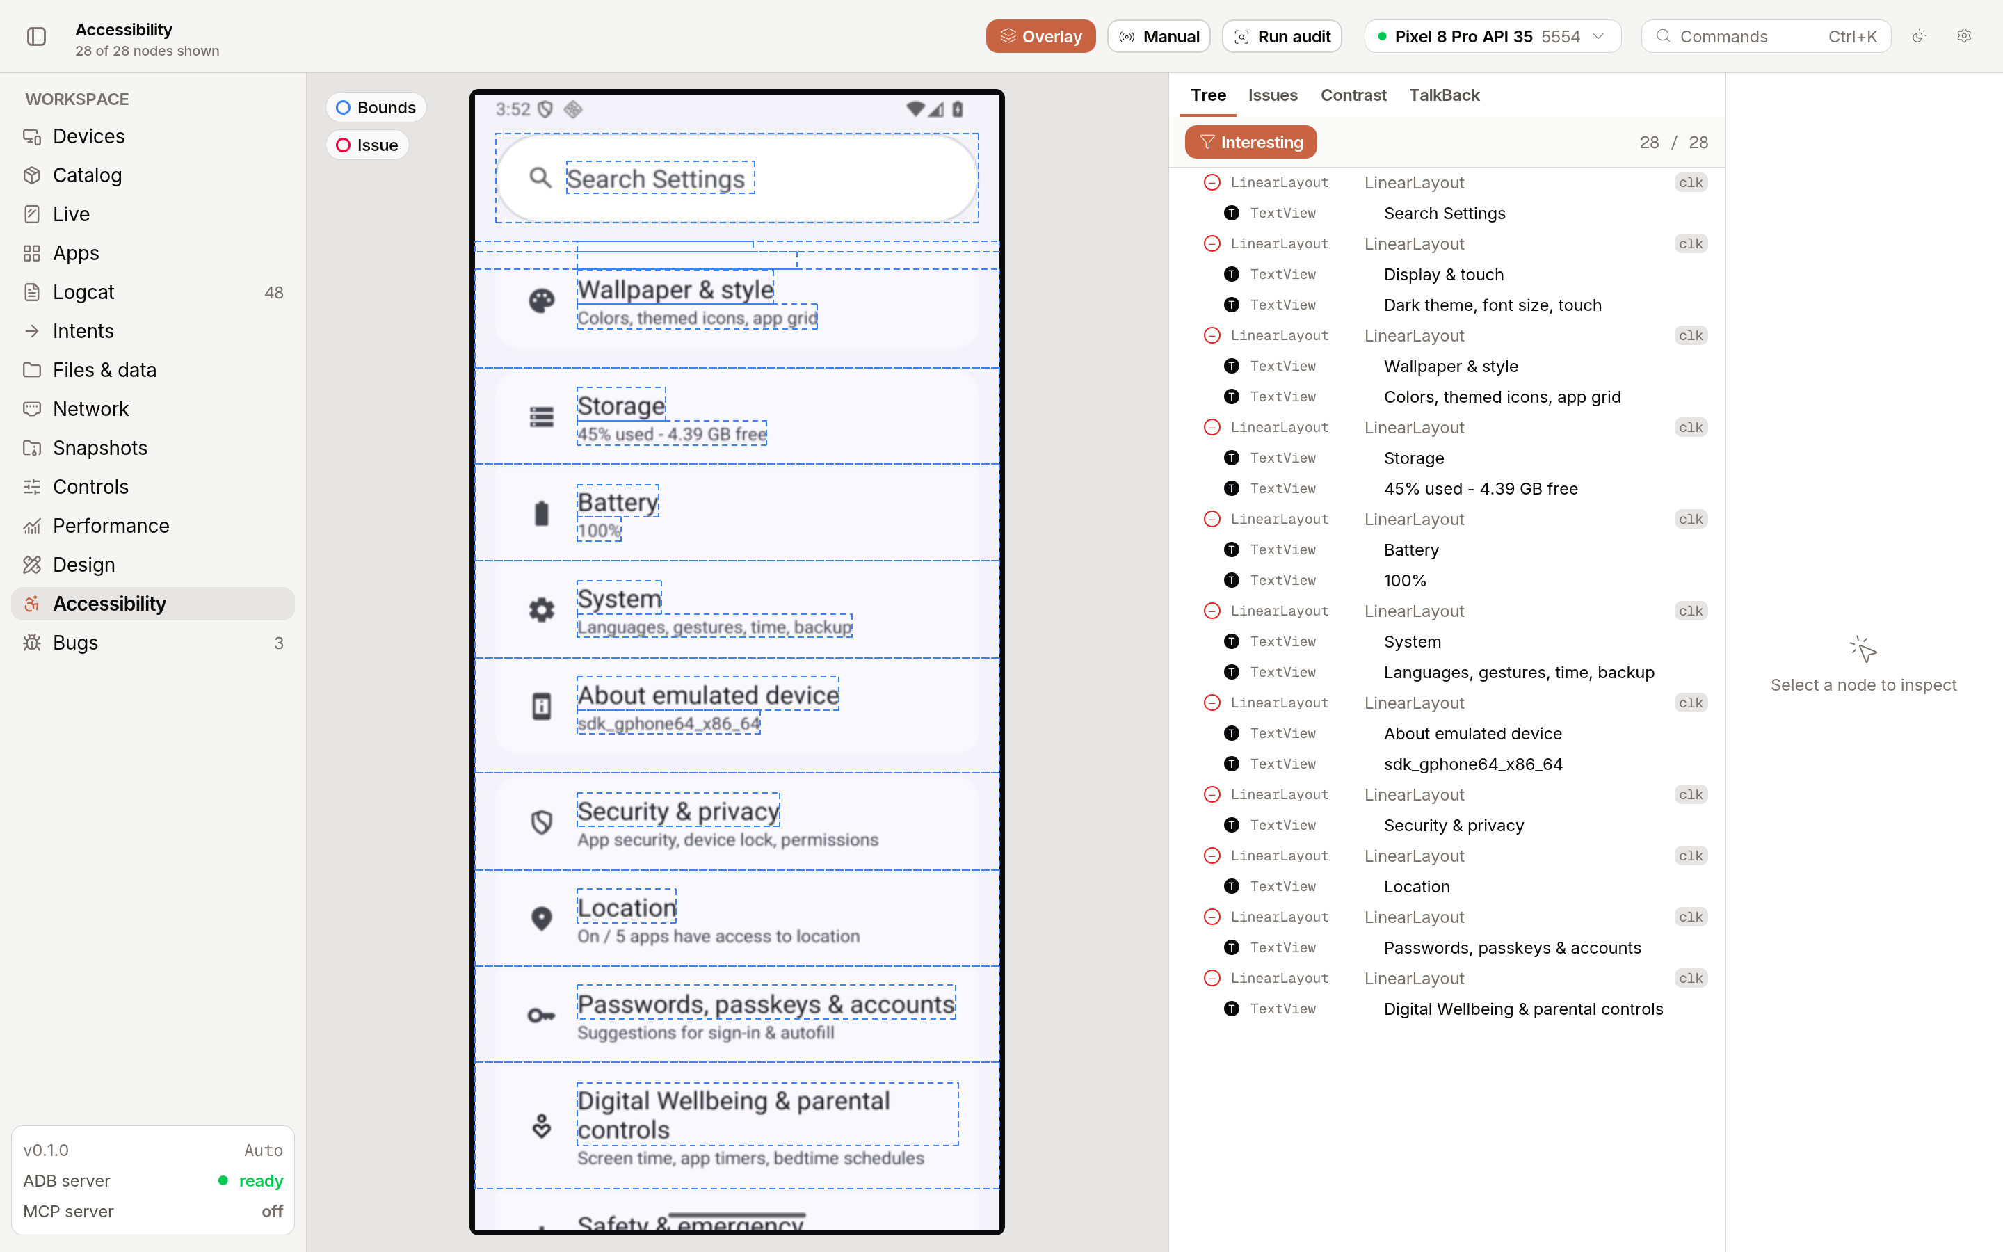Tap the search magnifier icon in device screen
The width and height of the screenshot is (2003, 1252).
coord(540,177)
